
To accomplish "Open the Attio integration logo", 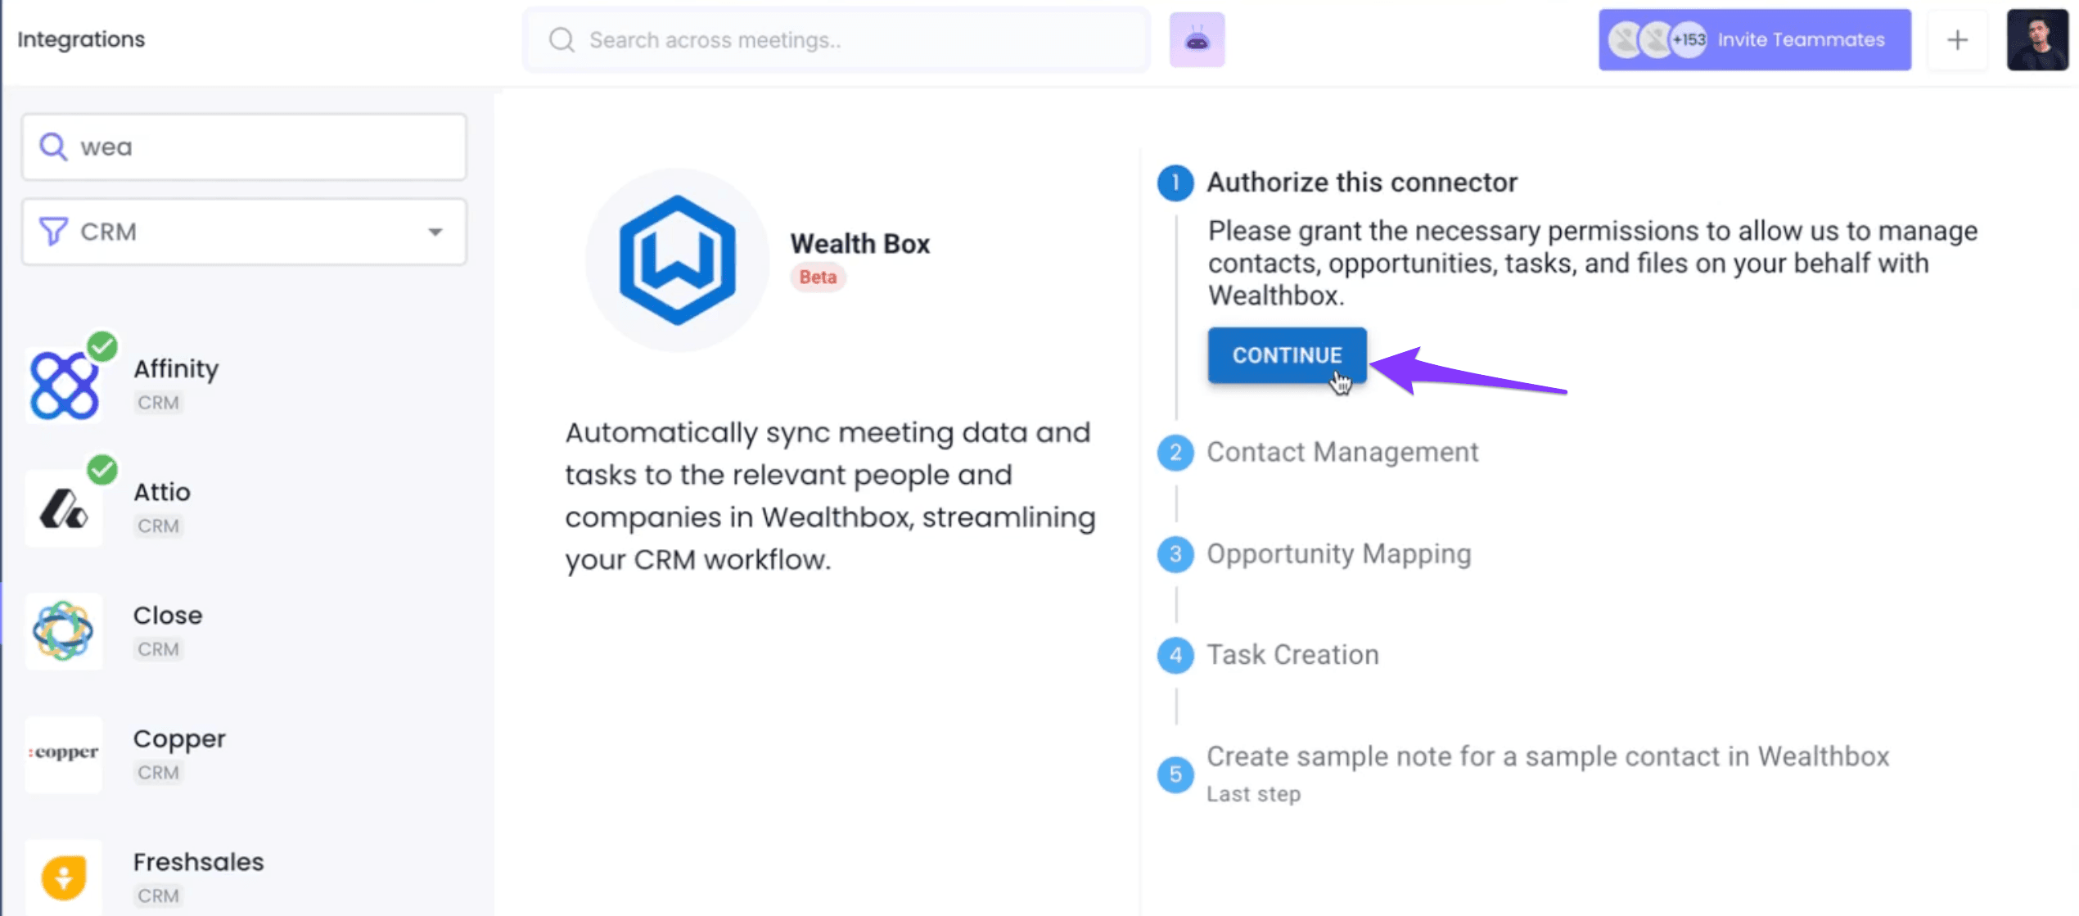I will (64, 508).
